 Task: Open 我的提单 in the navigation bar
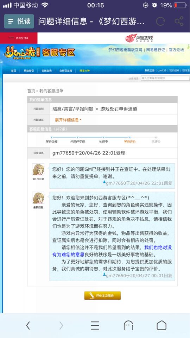click(x=174, y=71)
